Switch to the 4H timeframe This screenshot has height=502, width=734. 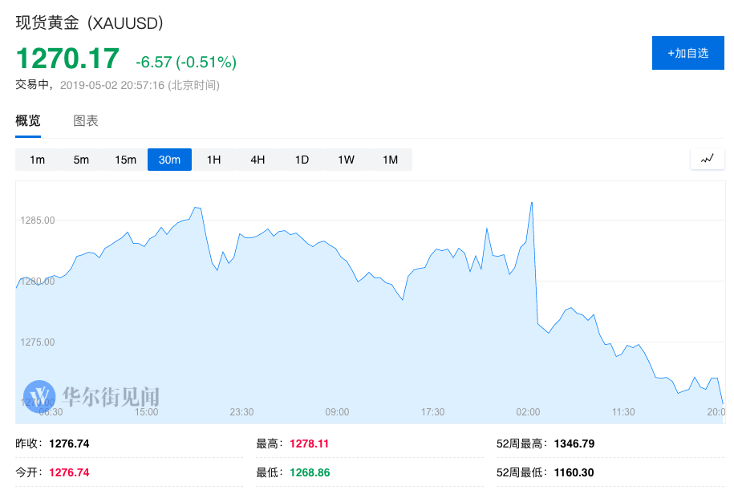pos(258,160)
